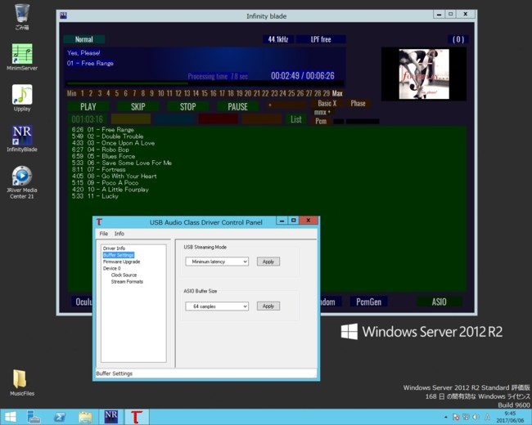This screenshot has width=532, height=425.
Task: Launch the JRiver Media Center 21 icon
Action: pos(22,182)
